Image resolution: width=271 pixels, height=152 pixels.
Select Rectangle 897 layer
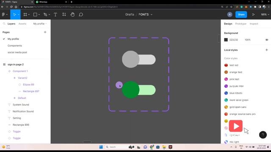(x=31, y=91)
